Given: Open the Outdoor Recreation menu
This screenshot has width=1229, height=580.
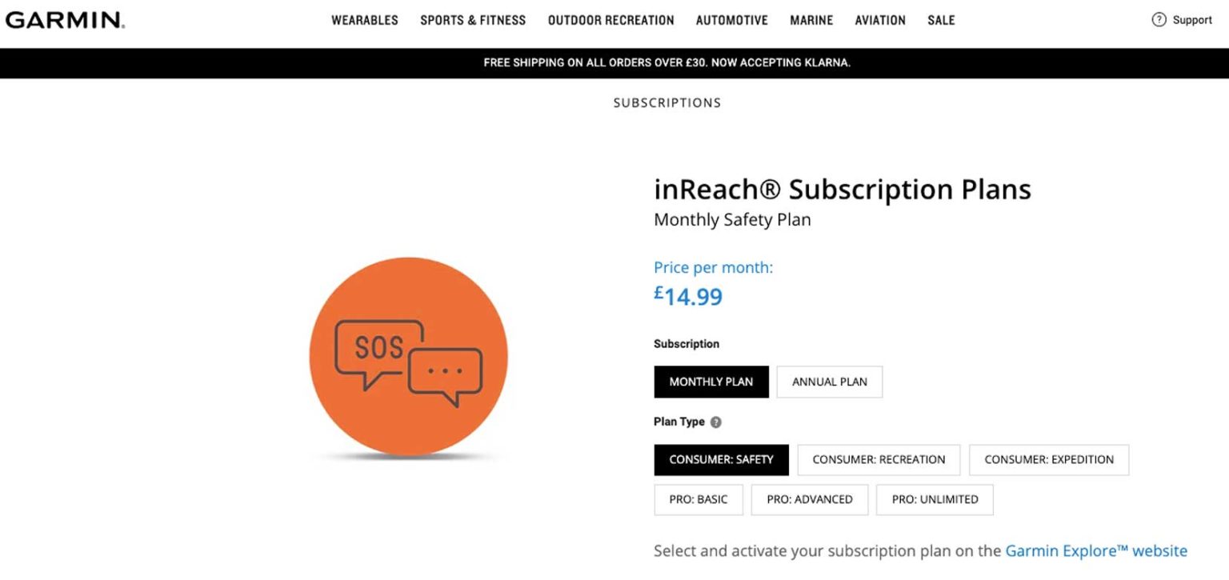Looking at the screenshot, I should point(610,21).
